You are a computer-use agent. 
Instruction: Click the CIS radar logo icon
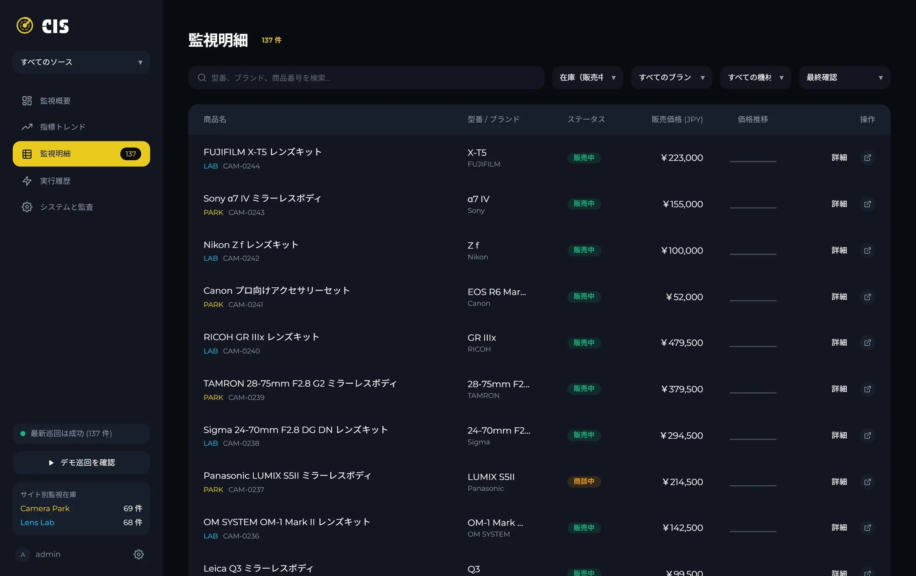coord(25,25)
